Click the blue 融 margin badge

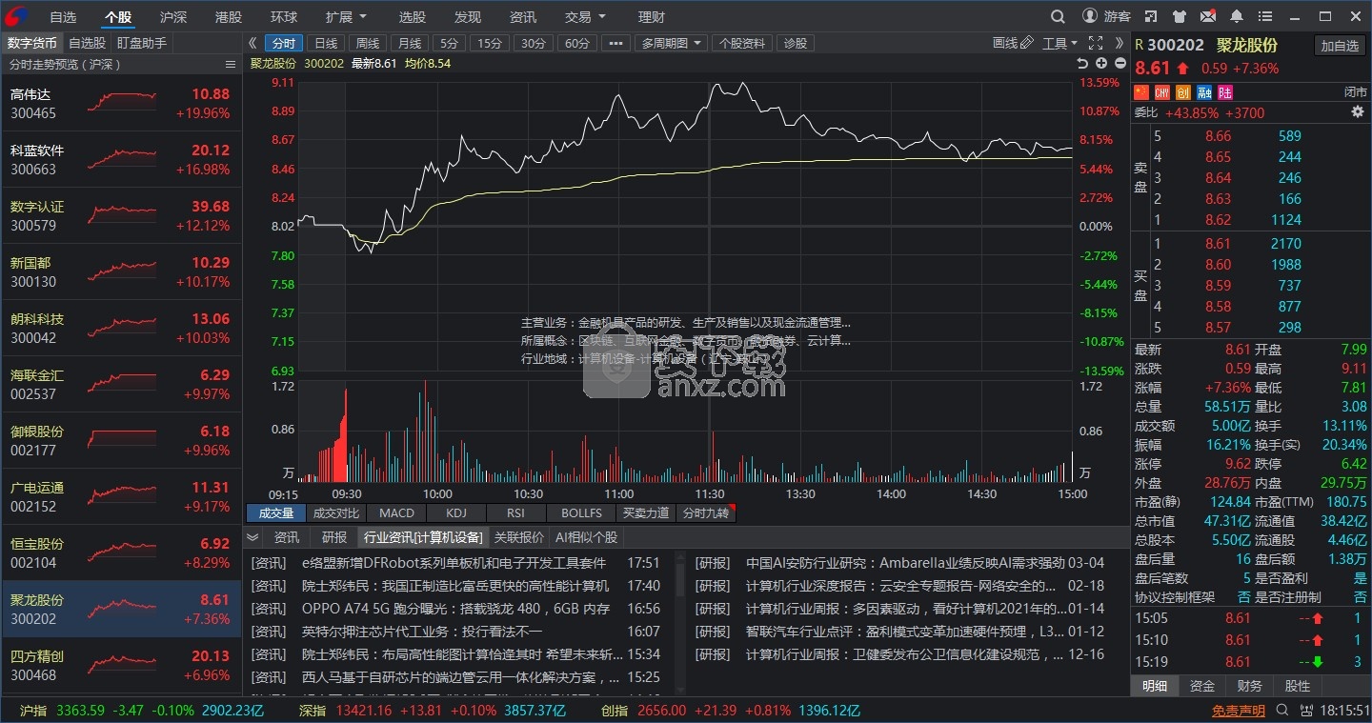(1203, 92)
